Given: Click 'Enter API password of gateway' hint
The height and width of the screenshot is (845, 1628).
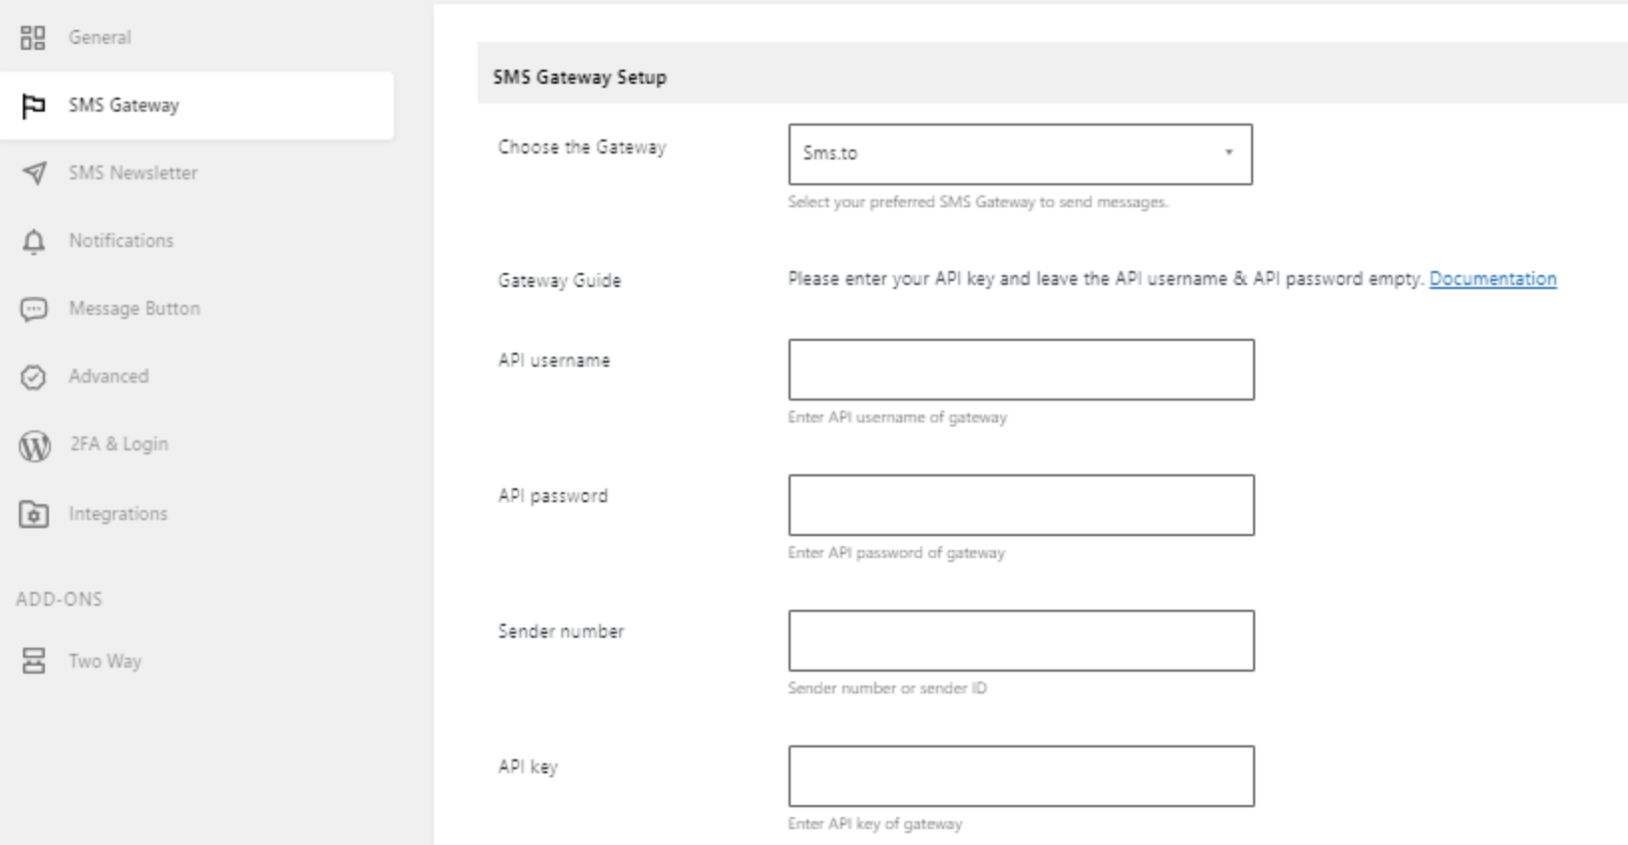Looking at the screenshot, I should click(x=895, y=553).
